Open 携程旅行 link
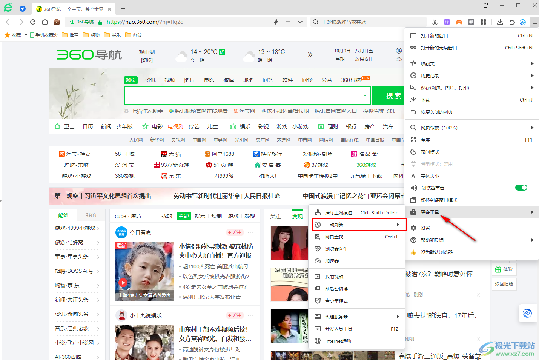This screenshot has width=539, height=360. tap(268, 154)
